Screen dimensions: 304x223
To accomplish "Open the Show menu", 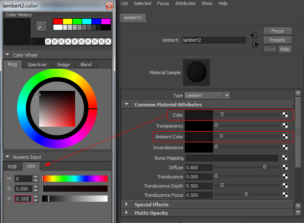I will pyautogui.click(x=207, y=3).
